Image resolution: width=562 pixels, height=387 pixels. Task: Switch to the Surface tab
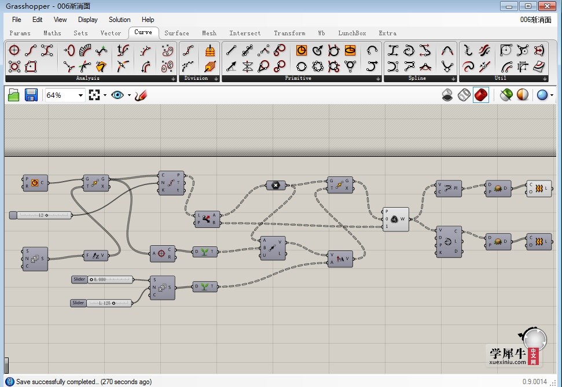177,33
